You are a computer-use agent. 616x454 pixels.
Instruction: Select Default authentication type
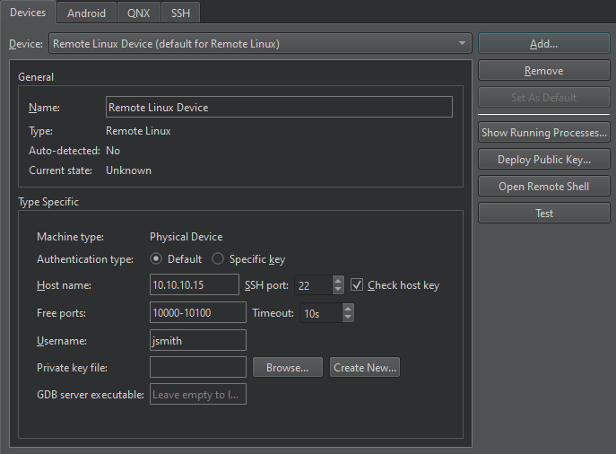coord(157,259)
